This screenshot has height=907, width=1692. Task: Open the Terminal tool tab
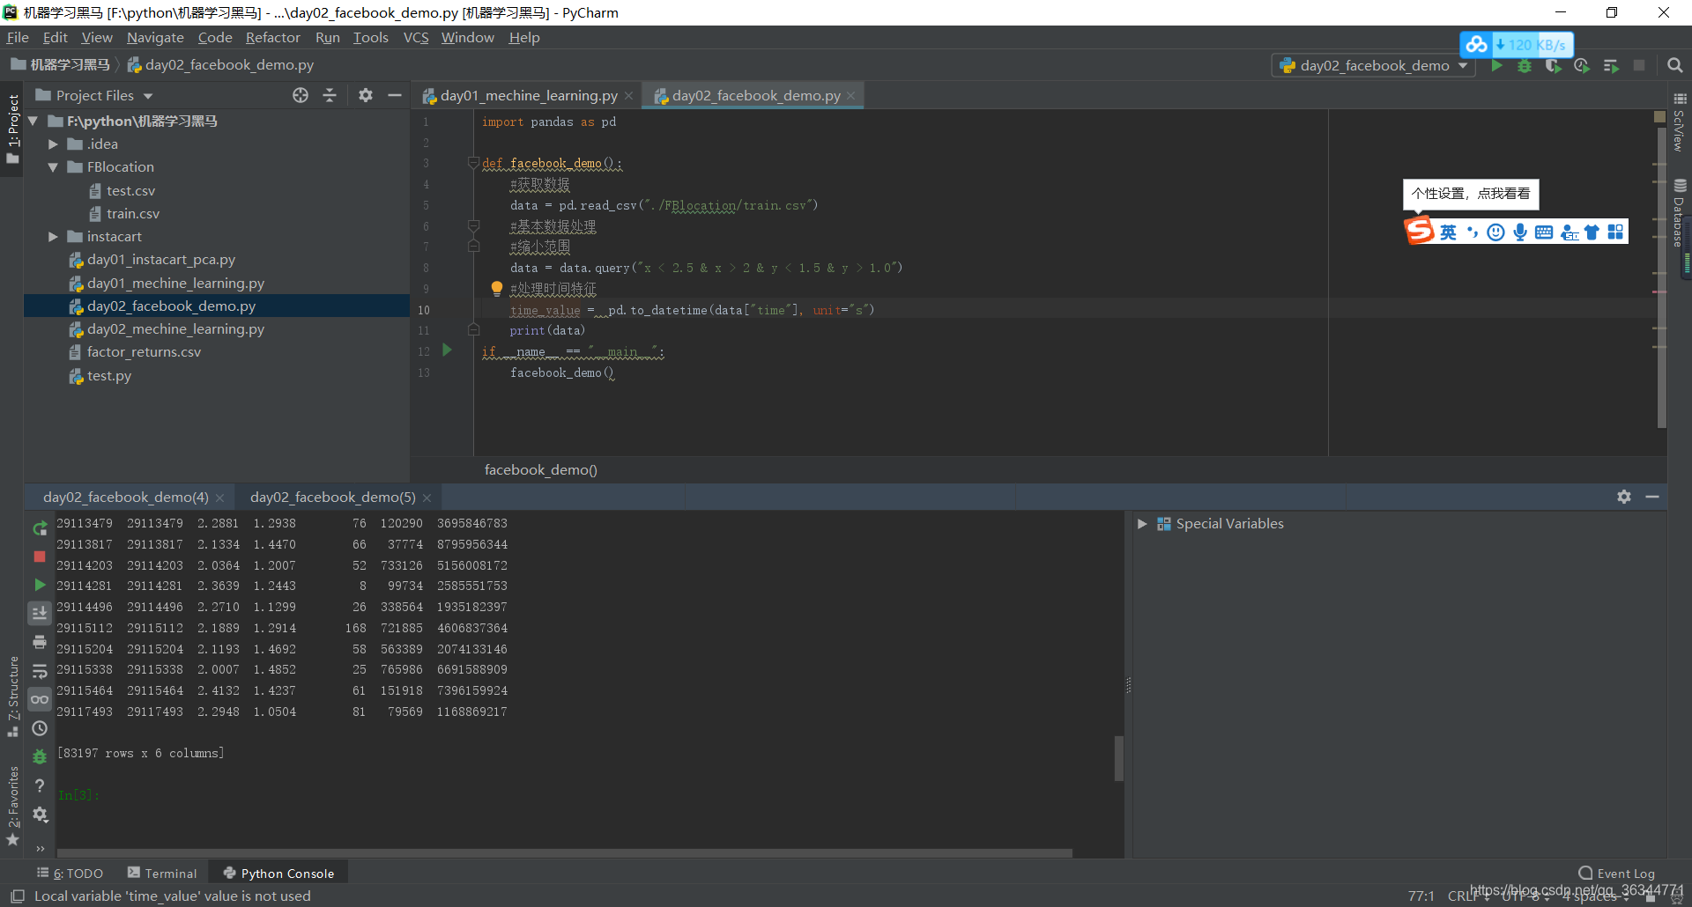[x=162, y=873]
